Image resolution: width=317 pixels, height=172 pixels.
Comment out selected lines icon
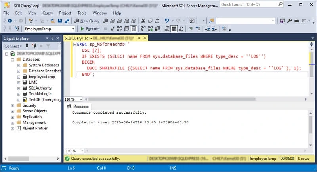pos(191,29)
